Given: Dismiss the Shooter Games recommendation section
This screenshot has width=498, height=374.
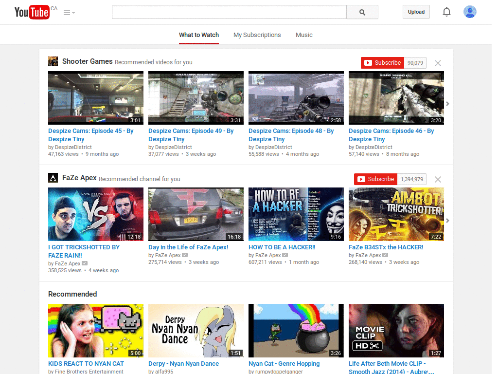Looking at the screenshot, I should pyautogui.click(x=438, y=63).
